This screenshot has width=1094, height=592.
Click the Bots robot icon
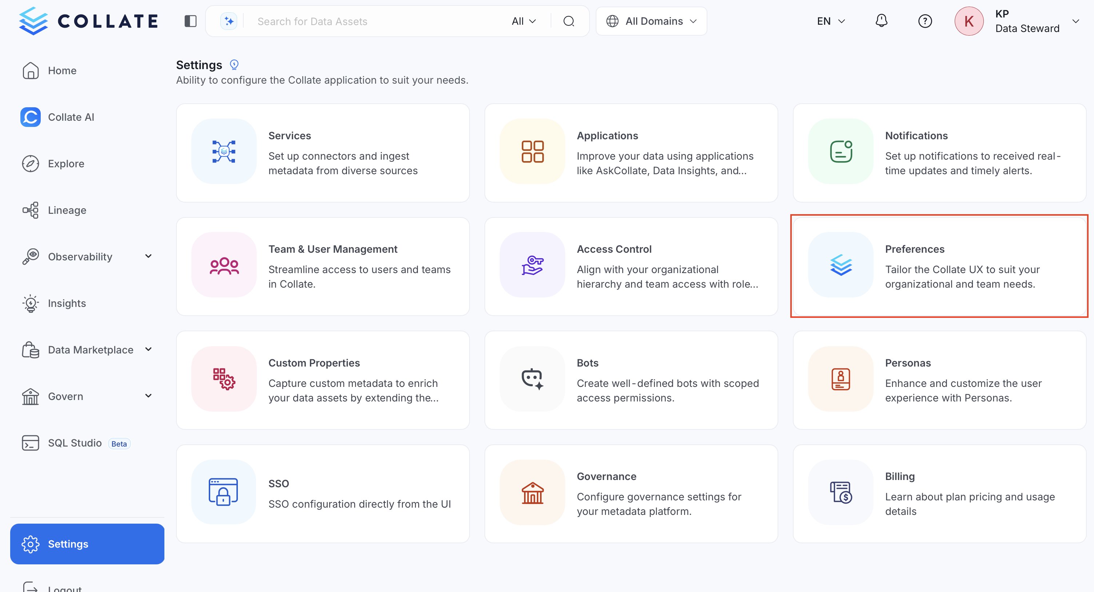click(x=532, y=379)
